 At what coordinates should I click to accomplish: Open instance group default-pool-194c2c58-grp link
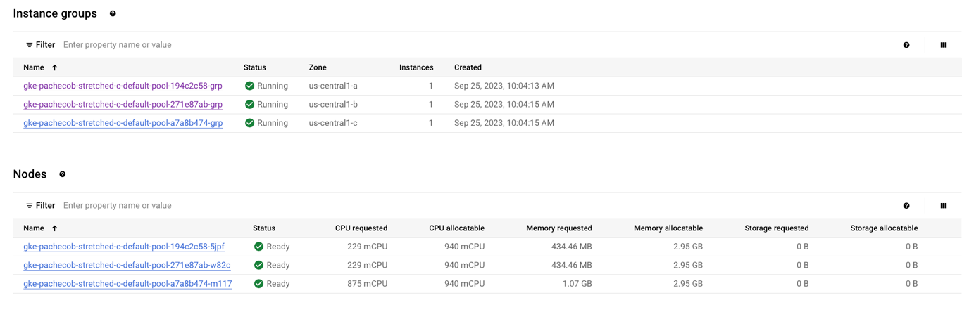click(123, 86)
